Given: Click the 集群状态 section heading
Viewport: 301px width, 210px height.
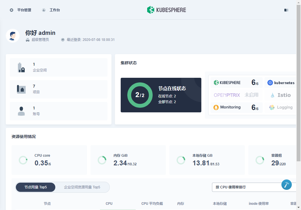Looking at the screenshot, I should click(x=129, y=63).
